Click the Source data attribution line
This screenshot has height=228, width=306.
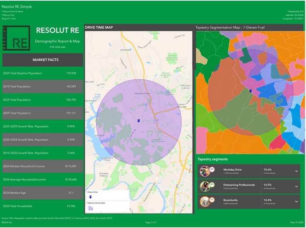57,218
